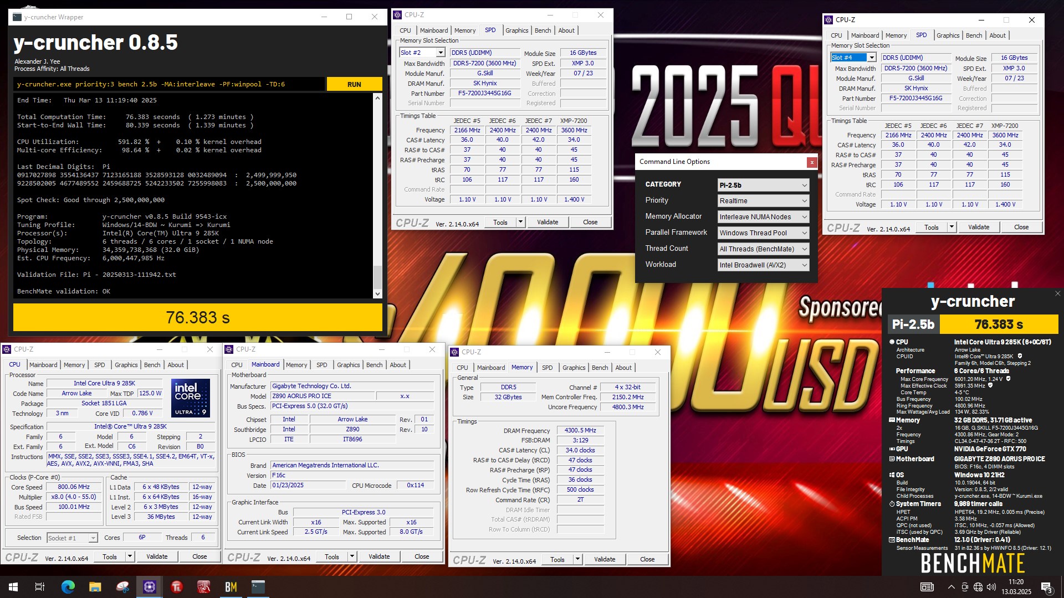1064x598 pixels.
Task: Click Tools button in CPU-Z processor window
Action: click(110, 557)
